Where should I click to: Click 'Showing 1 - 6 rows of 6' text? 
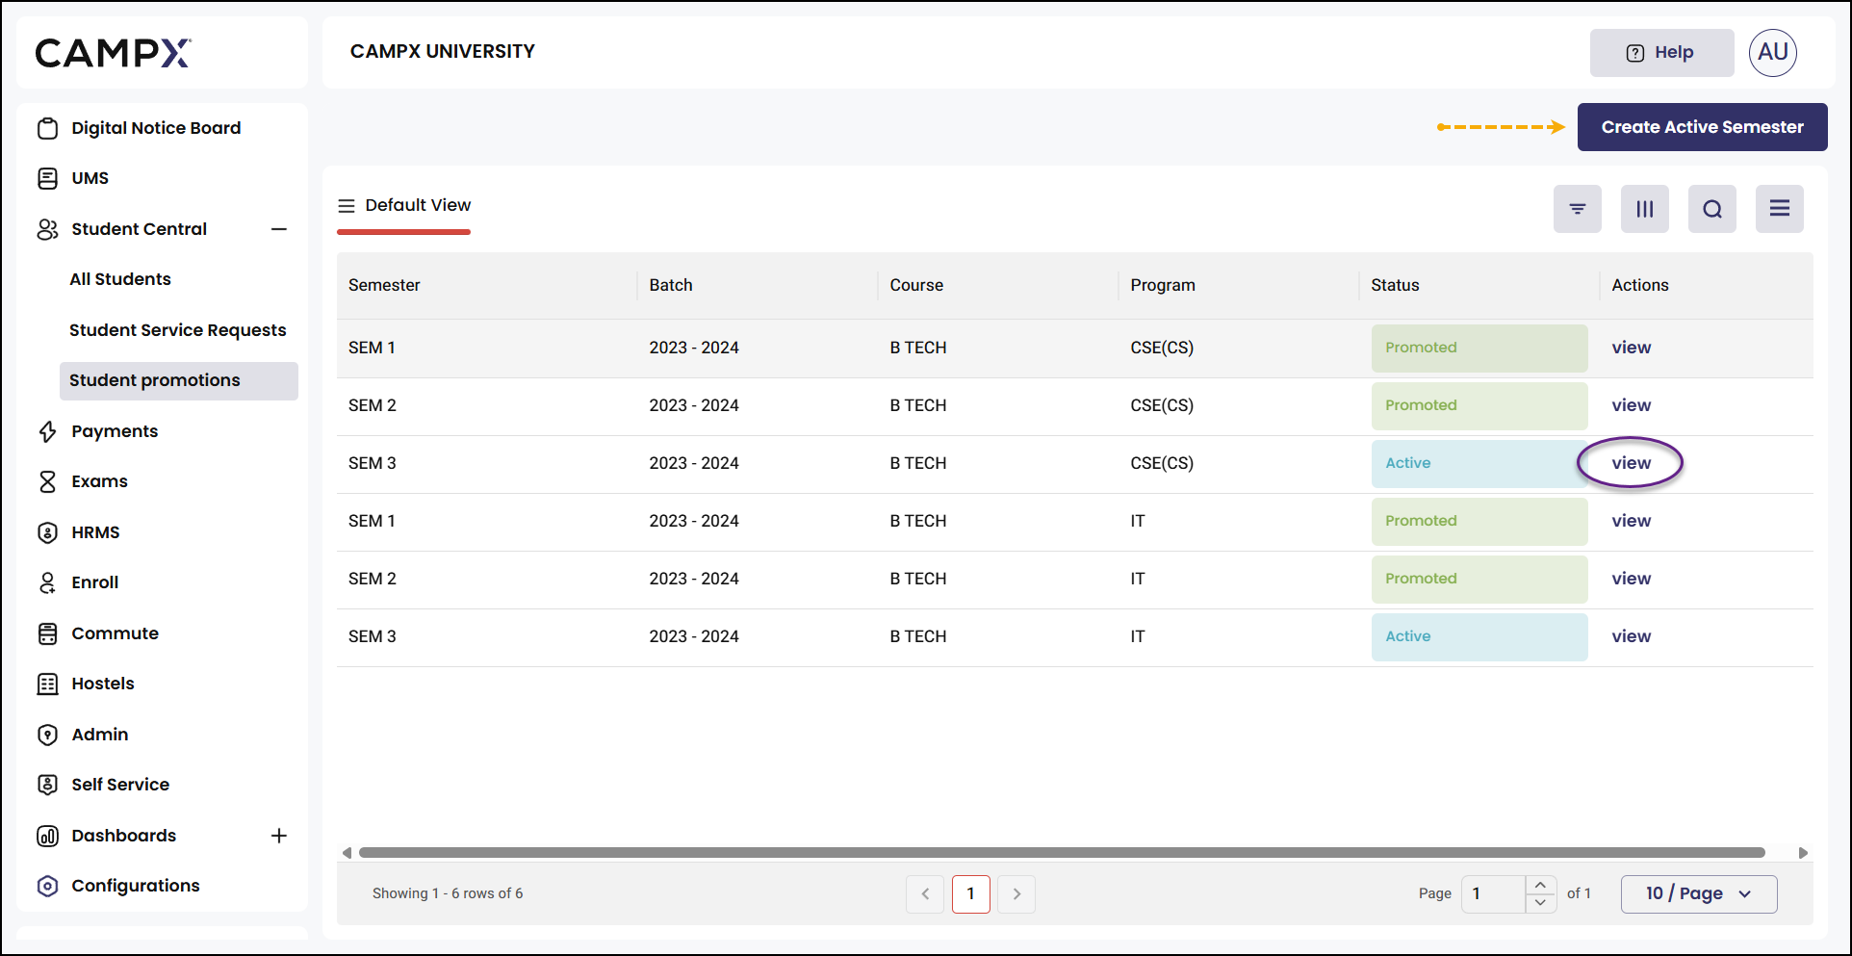448,893
